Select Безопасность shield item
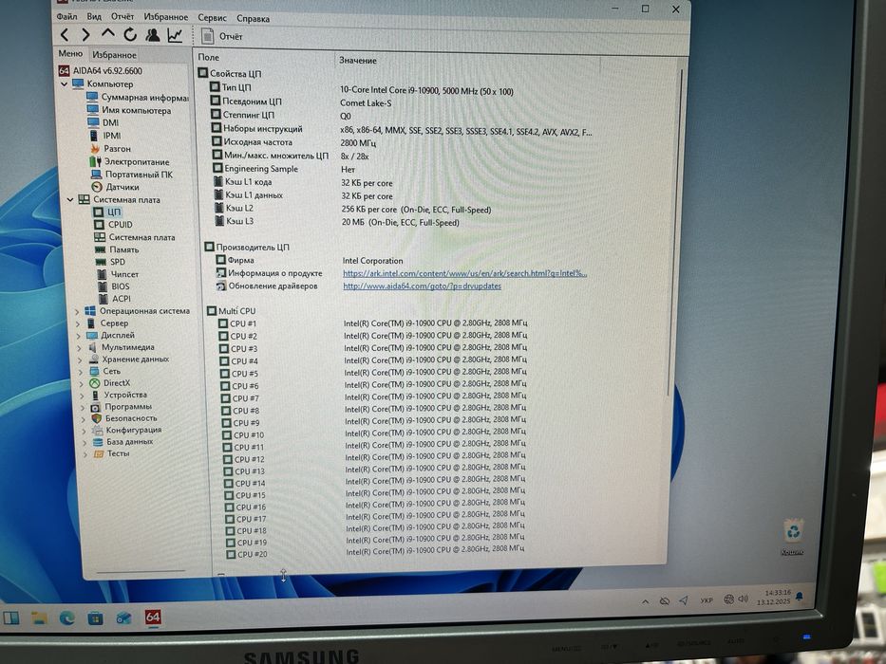Image resolution: width=886 pixels, height=664 pixels. [124, 418]
